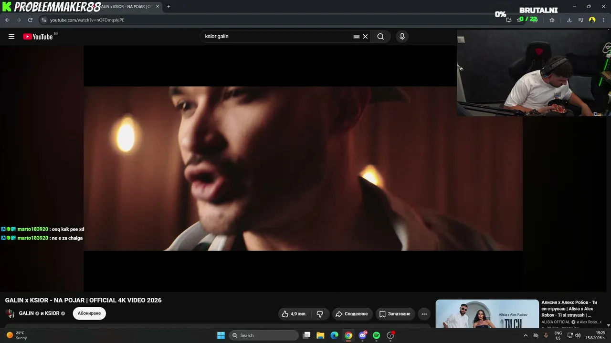Expand hidden system tray icons
This screenshot has width=611, height=343.
[x=526, y=335]
